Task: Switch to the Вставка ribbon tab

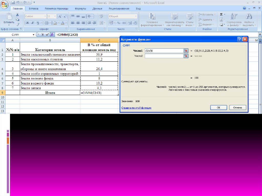Action: (34, 8)
